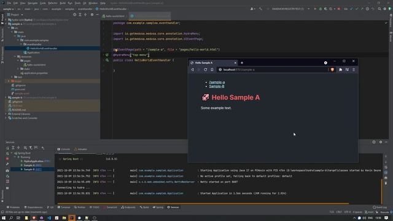This screenshot has width=393, height=221.
Task: Click the locate/select opened file icon in Project panel
Action: pos(75,15)
